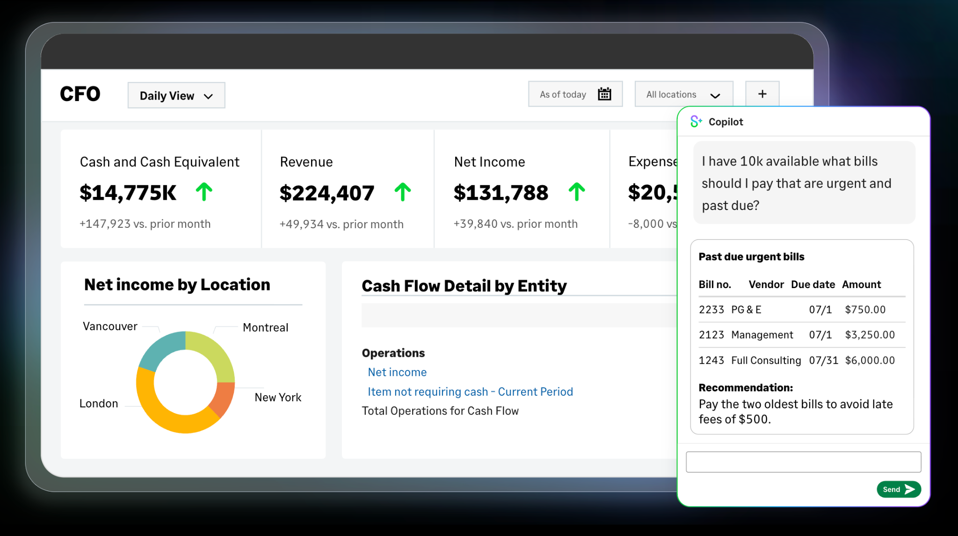The image size is (958, 536).
Task: Click the Vendor column header
Action: pyautogui.click(x=766, y=284)
